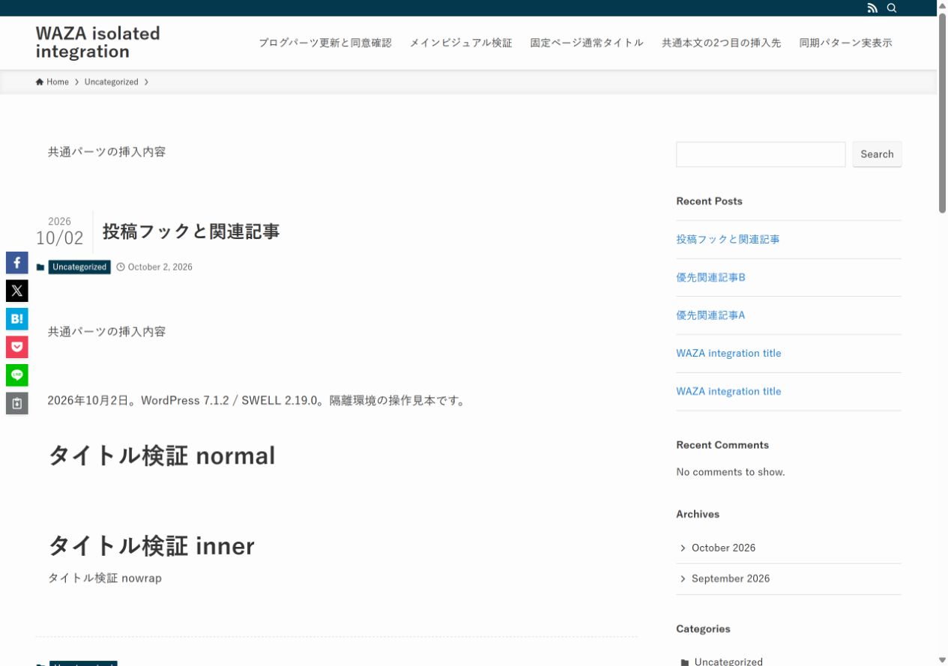
Task: Open the September 2026 archive
Action: [x=731, y=578]
